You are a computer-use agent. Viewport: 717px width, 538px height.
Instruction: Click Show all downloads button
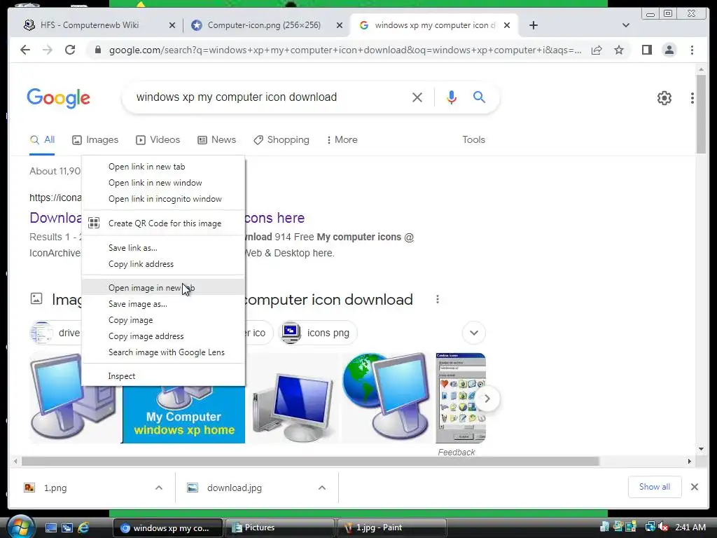pos(655,487)
